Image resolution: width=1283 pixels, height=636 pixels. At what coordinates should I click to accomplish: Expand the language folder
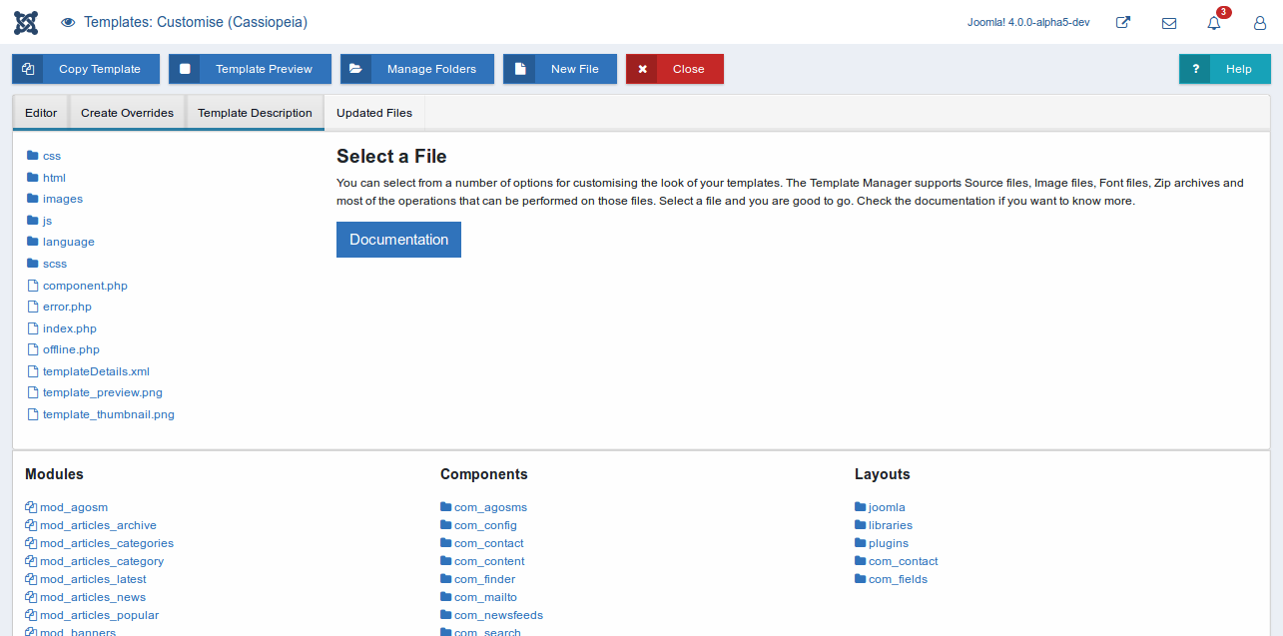click(69, 242)
